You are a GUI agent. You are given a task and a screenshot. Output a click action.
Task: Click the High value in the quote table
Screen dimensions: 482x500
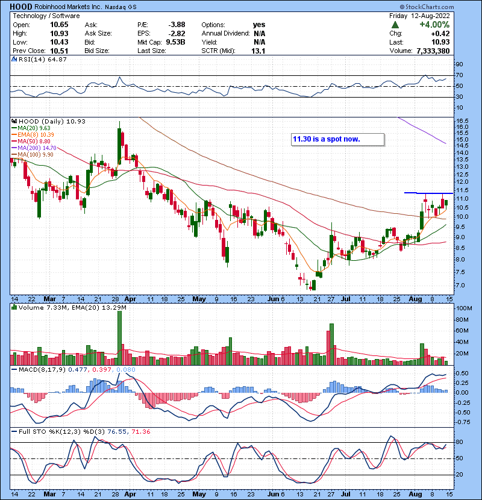click(59, 34)
